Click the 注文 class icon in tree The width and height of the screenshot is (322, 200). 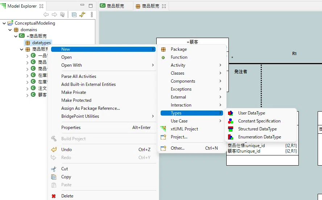pyautogui.click(x=33, y=88)
